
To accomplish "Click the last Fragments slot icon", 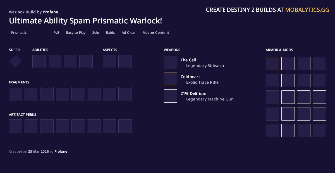I will [125, 94].
